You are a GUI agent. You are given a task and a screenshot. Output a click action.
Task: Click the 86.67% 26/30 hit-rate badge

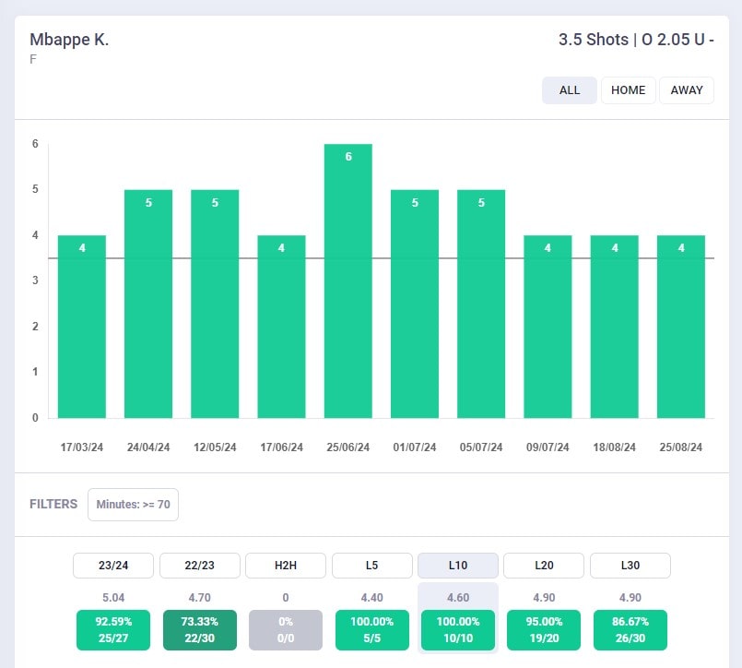[630, 630]
